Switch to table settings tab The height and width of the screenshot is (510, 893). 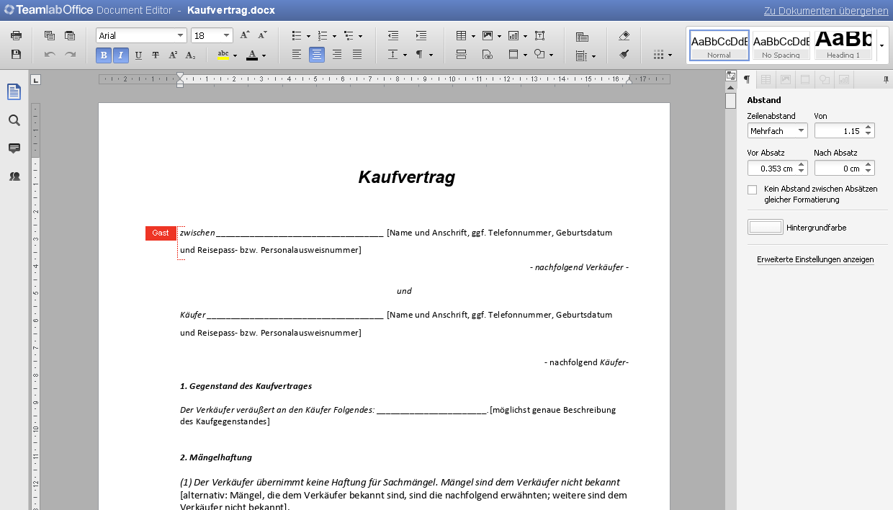click(x=766, y=79)
